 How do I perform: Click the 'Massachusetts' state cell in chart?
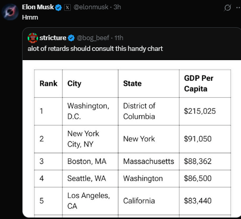(x=149, y=161)
